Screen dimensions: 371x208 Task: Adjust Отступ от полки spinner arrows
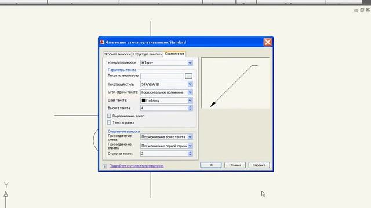[190, 154]
